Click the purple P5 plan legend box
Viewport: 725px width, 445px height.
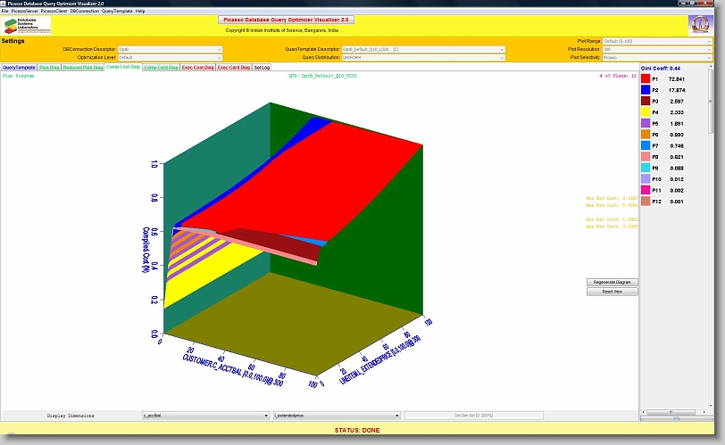(646, 124)
